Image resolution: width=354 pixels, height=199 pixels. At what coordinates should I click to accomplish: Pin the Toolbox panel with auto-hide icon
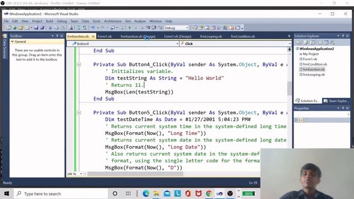click(57, 36)
